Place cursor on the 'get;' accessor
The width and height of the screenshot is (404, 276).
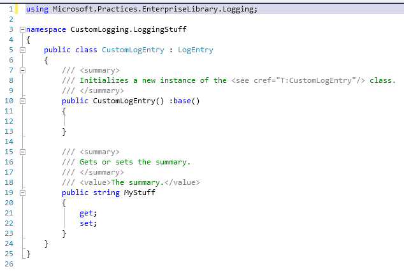pos(88,213)
